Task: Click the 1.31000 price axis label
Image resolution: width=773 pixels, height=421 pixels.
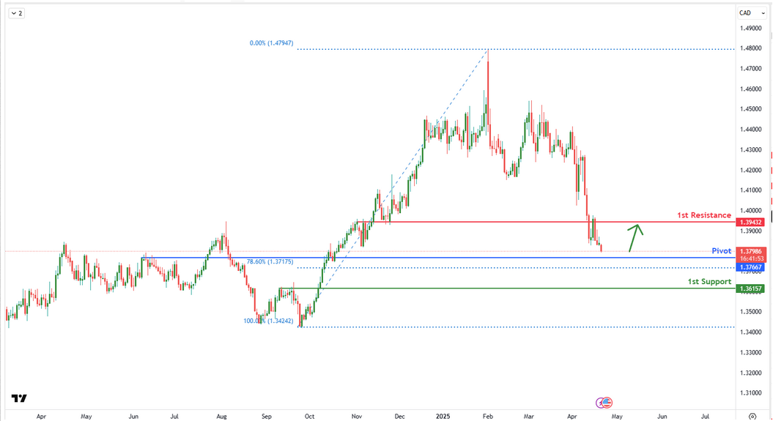Action: 750,393
